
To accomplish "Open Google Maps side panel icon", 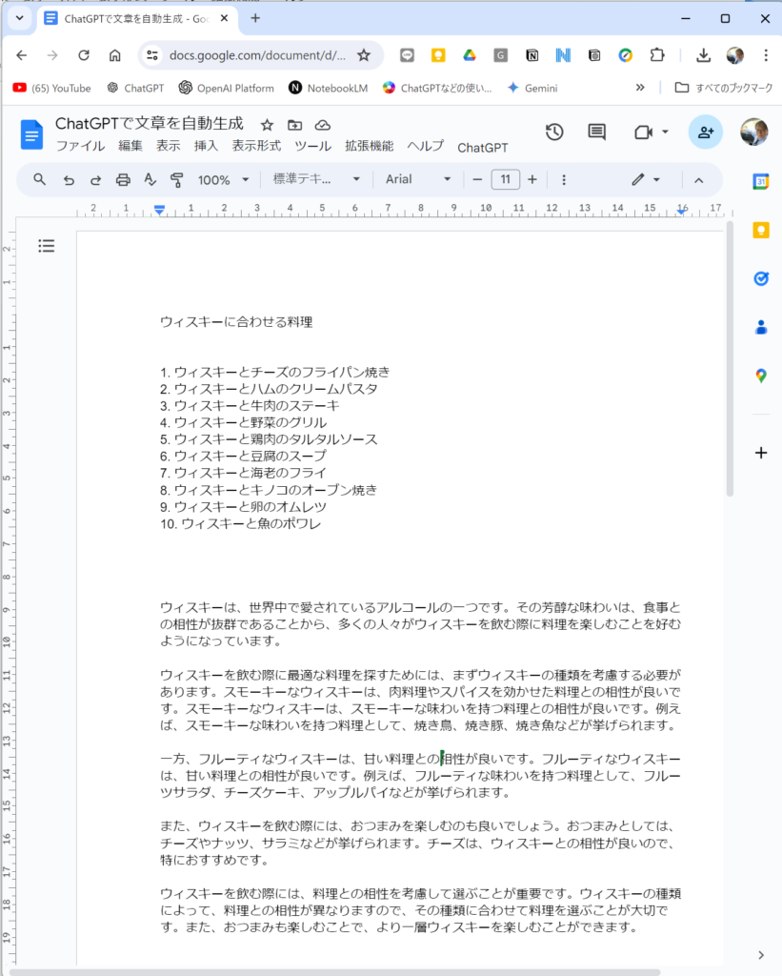I will click(x=760, y=376).
